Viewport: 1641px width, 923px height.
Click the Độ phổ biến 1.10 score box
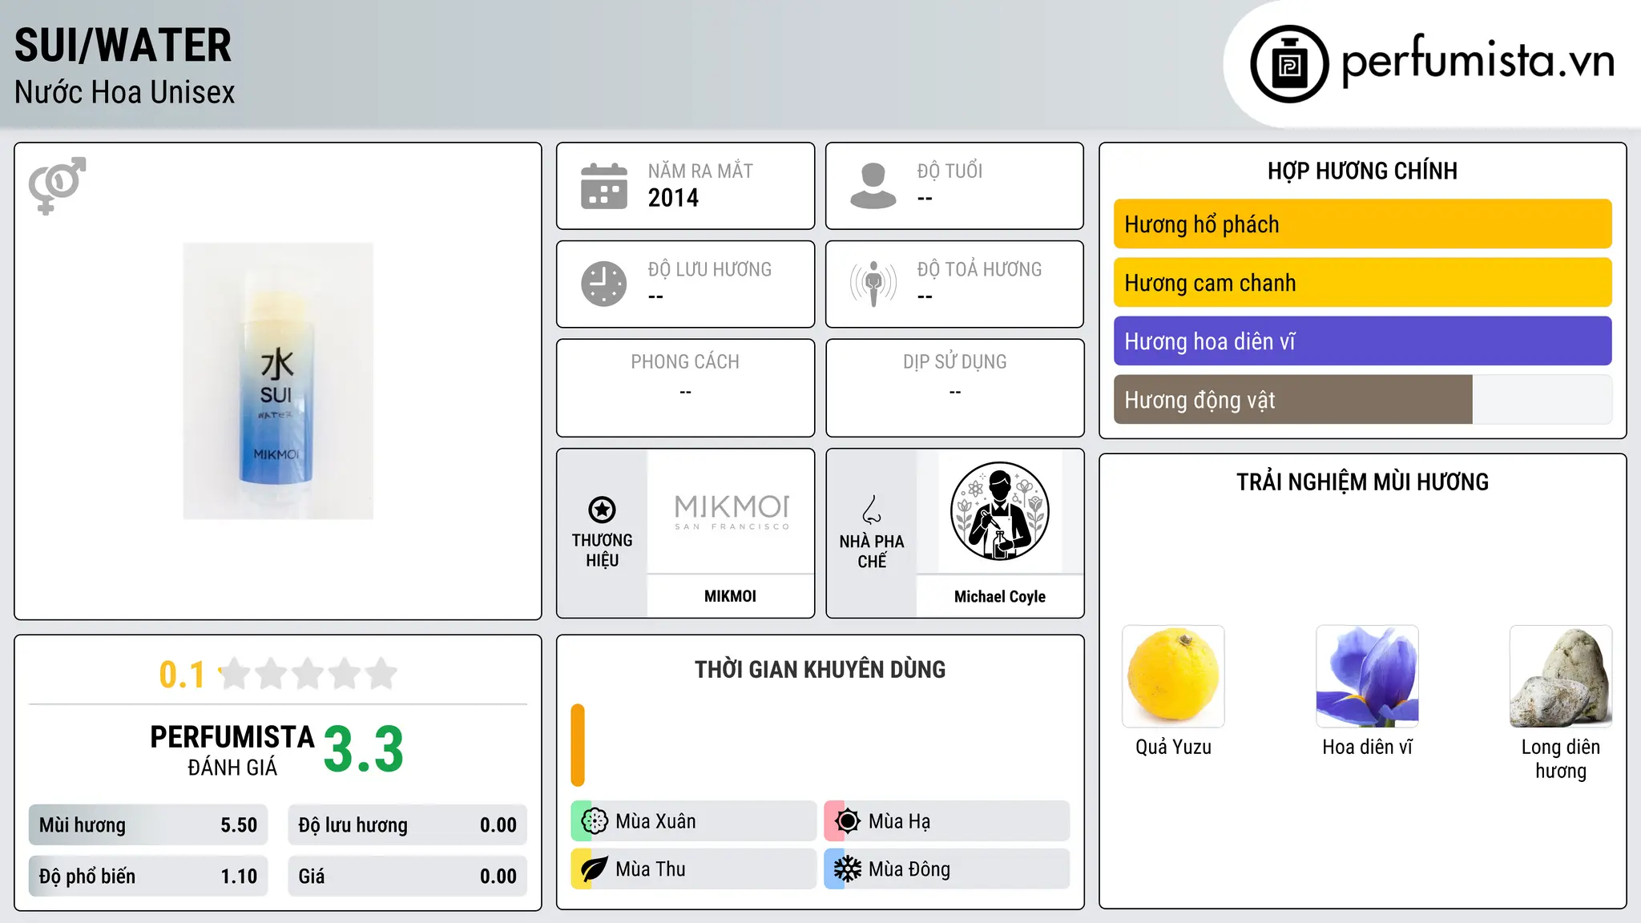pyautogui.click(x=148, y=877)
